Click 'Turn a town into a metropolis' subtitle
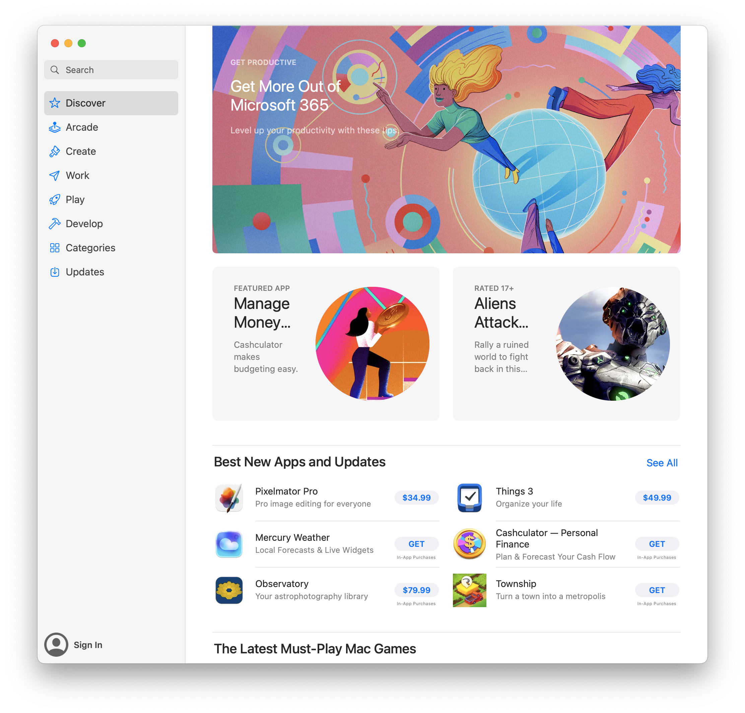 (550, 596)
